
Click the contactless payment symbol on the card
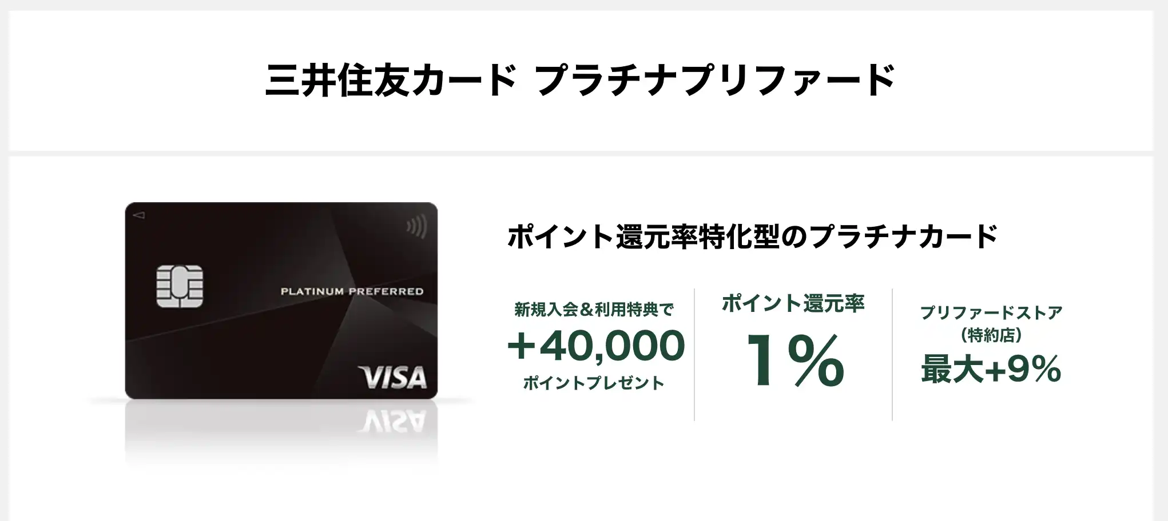[417, 227]
